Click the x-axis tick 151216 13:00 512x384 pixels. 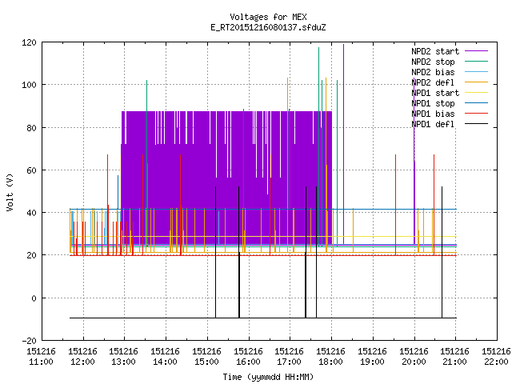(124, 357)
